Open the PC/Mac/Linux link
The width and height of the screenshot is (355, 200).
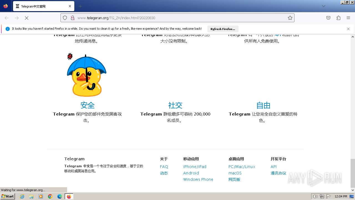242,167
